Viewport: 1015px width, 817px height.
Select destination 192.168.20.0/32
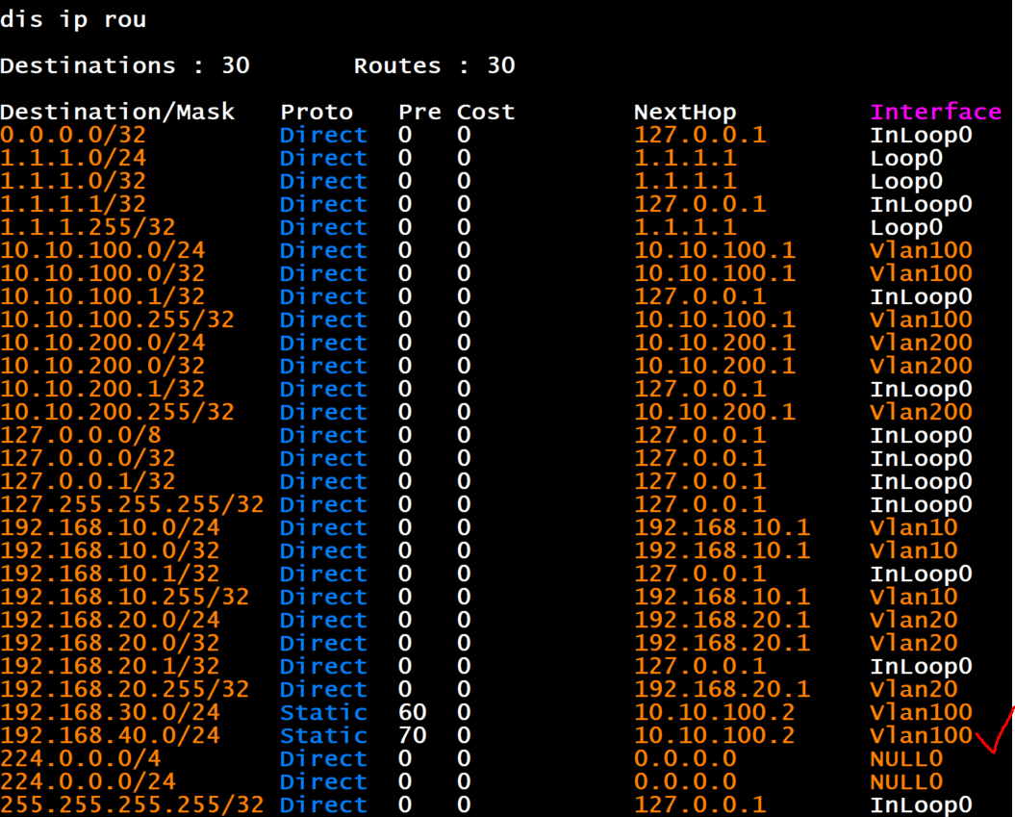tap(110, 643)
